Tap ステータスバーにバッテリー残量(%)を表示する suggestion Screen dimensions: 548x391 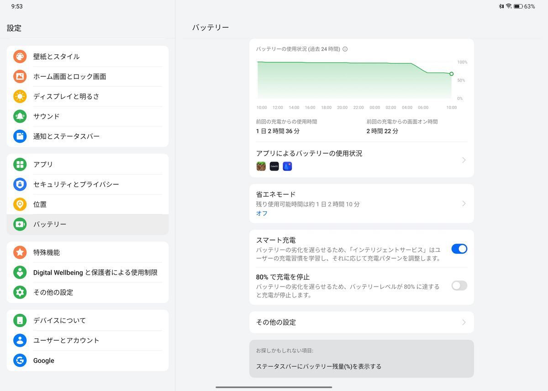(319, 366)
